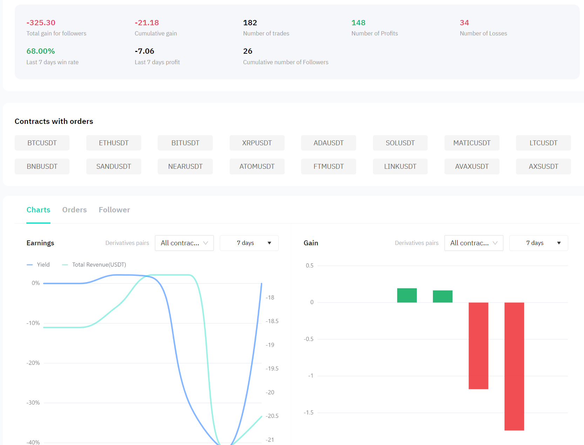Click the 148 number of profits value
584x445 pixels.
[359, 23]
